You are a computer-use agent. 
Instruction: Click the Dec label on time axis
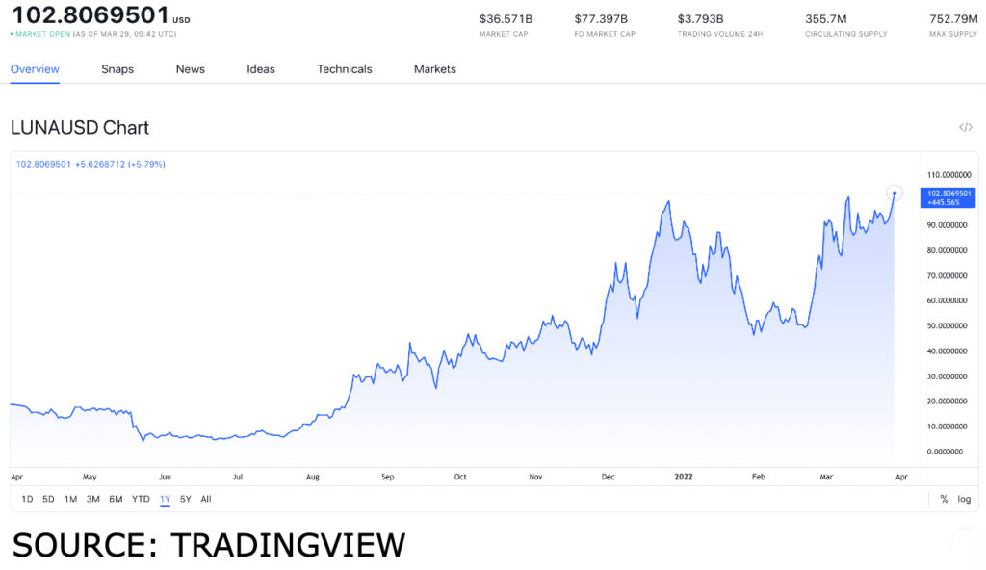point(609,477)
